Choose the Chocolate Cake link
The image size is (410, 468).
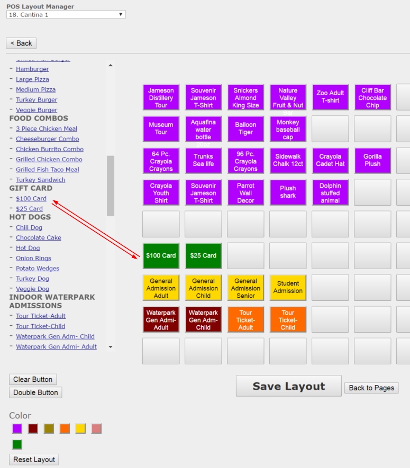[x=38, y=237]
